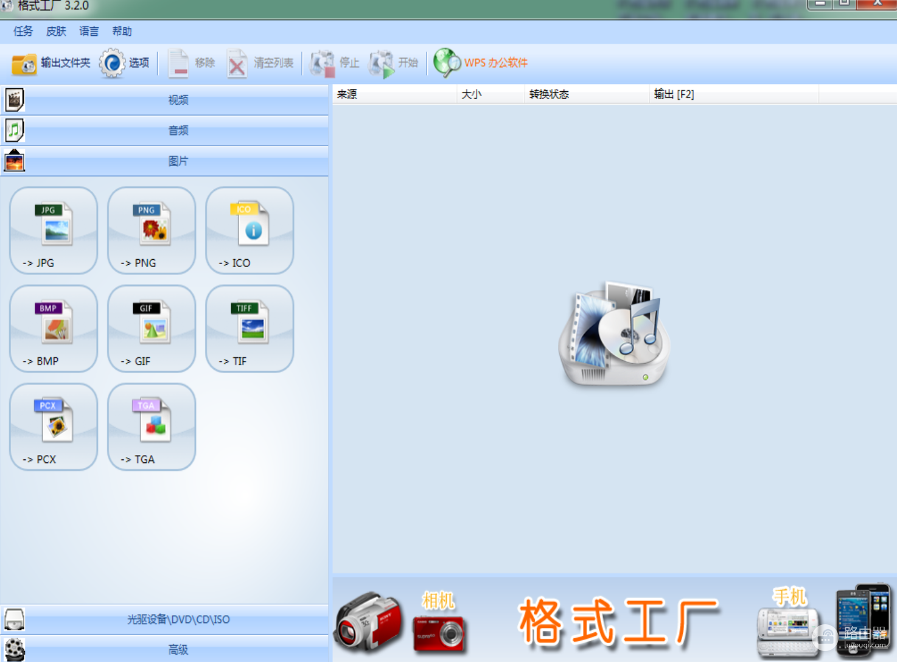Pick the -> PCX conversion icon
Image resolution: width=897 pixels, height=662 pixels.
[x=54, y=427]
